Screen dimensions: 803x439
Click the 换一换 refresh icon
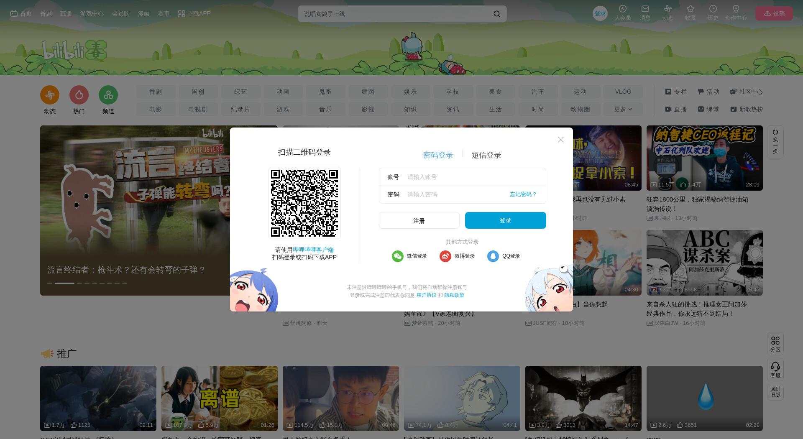(775, 132)
